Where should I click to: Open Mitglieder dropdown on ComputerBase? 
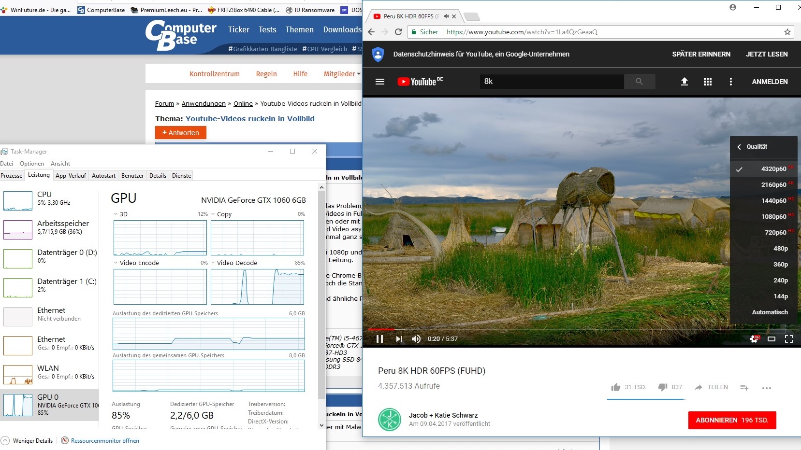[x=342, y=74]
